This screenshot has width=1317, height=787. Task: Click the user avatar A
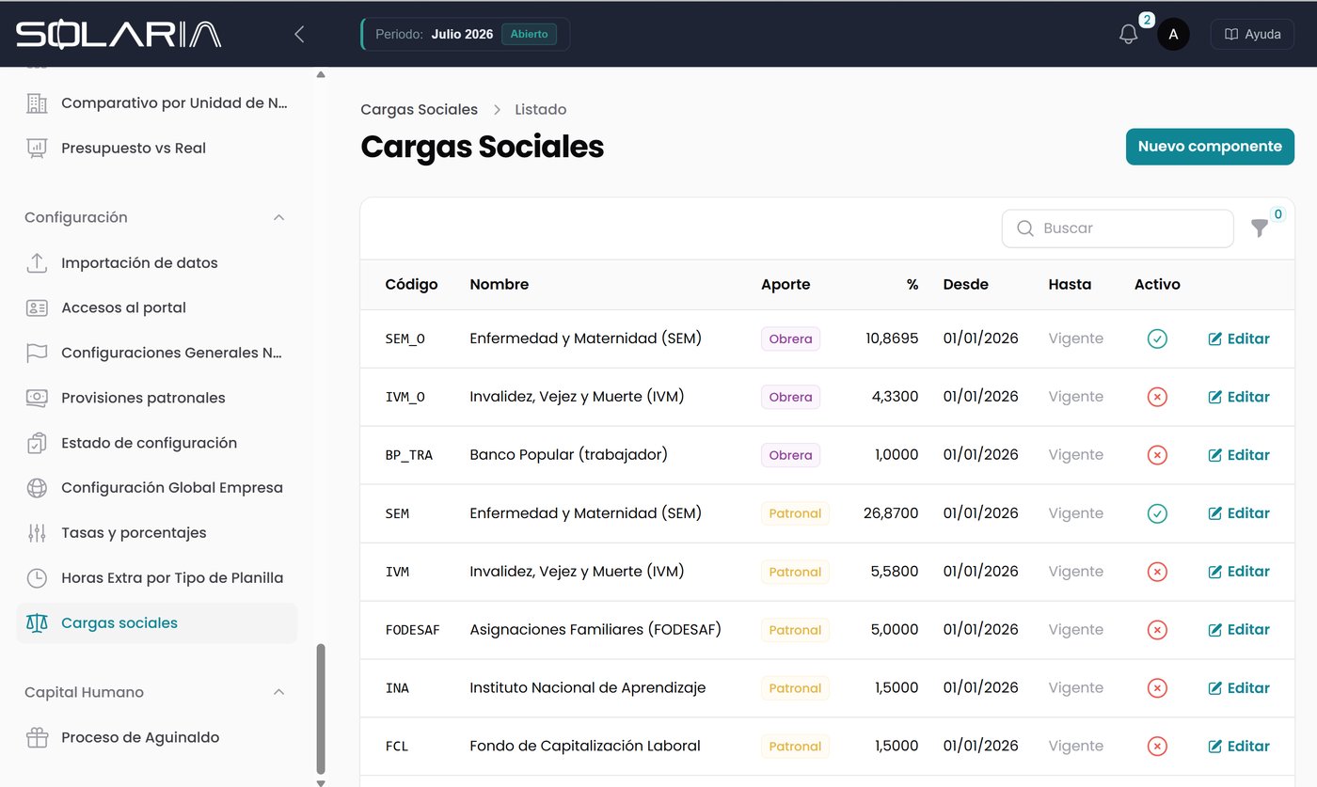[1173, 35]
